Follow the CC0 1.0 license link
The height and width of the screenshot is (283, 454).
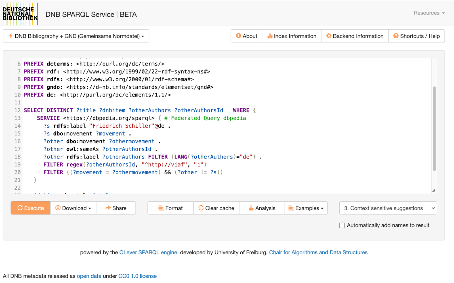tap(137, 276)
